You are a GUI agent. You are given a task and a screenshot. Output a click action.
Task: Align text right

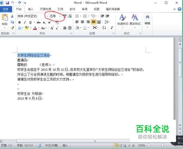click(88, 22)
